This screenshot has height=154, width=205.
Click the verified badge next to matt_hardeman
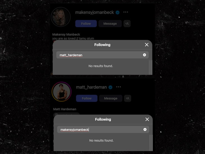click(110, 87)
